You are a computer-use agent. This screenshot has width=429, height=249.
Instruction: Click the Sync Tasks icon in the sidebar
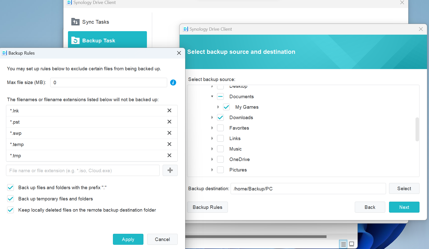pos(75,22)
